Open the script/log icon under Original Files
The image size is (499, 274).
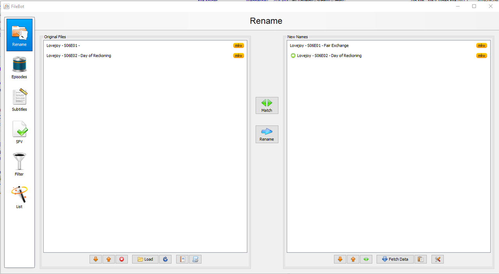pyautogui.click(x=195, y=259)
